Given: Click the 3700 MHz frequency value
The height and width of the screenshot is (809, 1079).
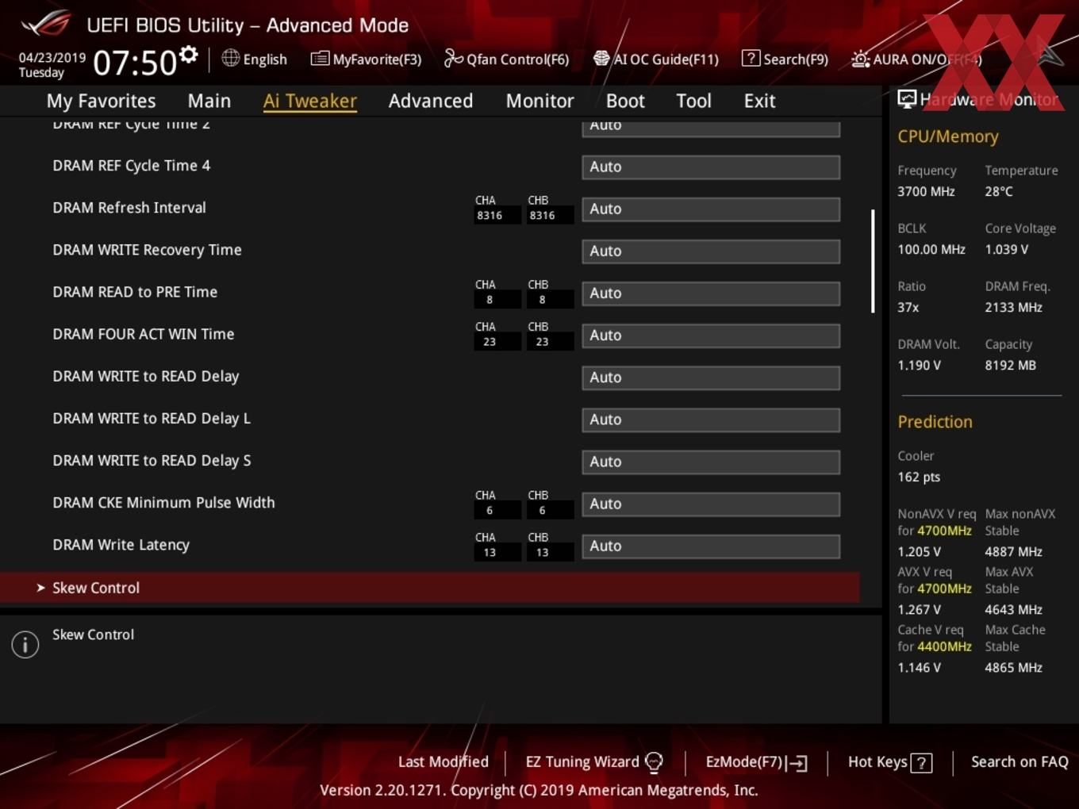Looking at the screenshot, I should coord(926,192).
